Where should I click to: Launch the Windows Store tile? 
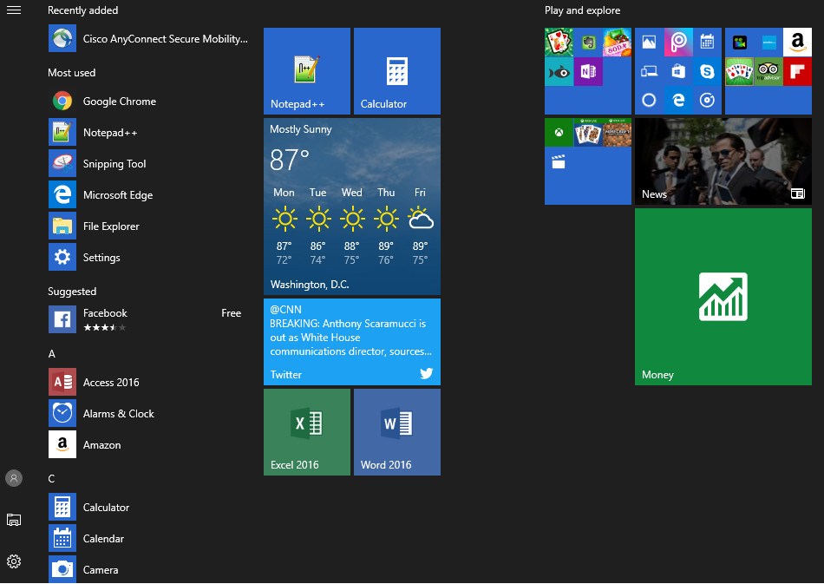(677, 71)
